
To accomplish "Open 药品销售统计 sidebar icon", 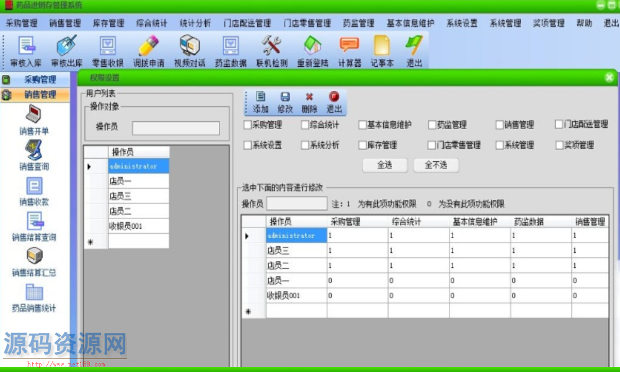I will (34, 297).
